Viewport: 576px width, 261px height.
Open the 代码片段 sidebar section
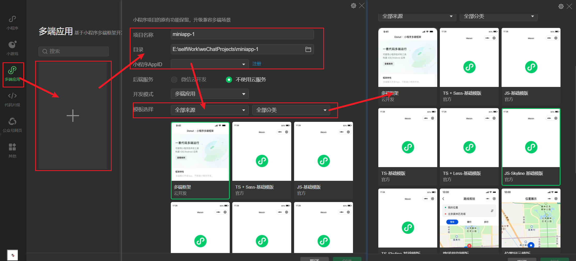point(12,99)
